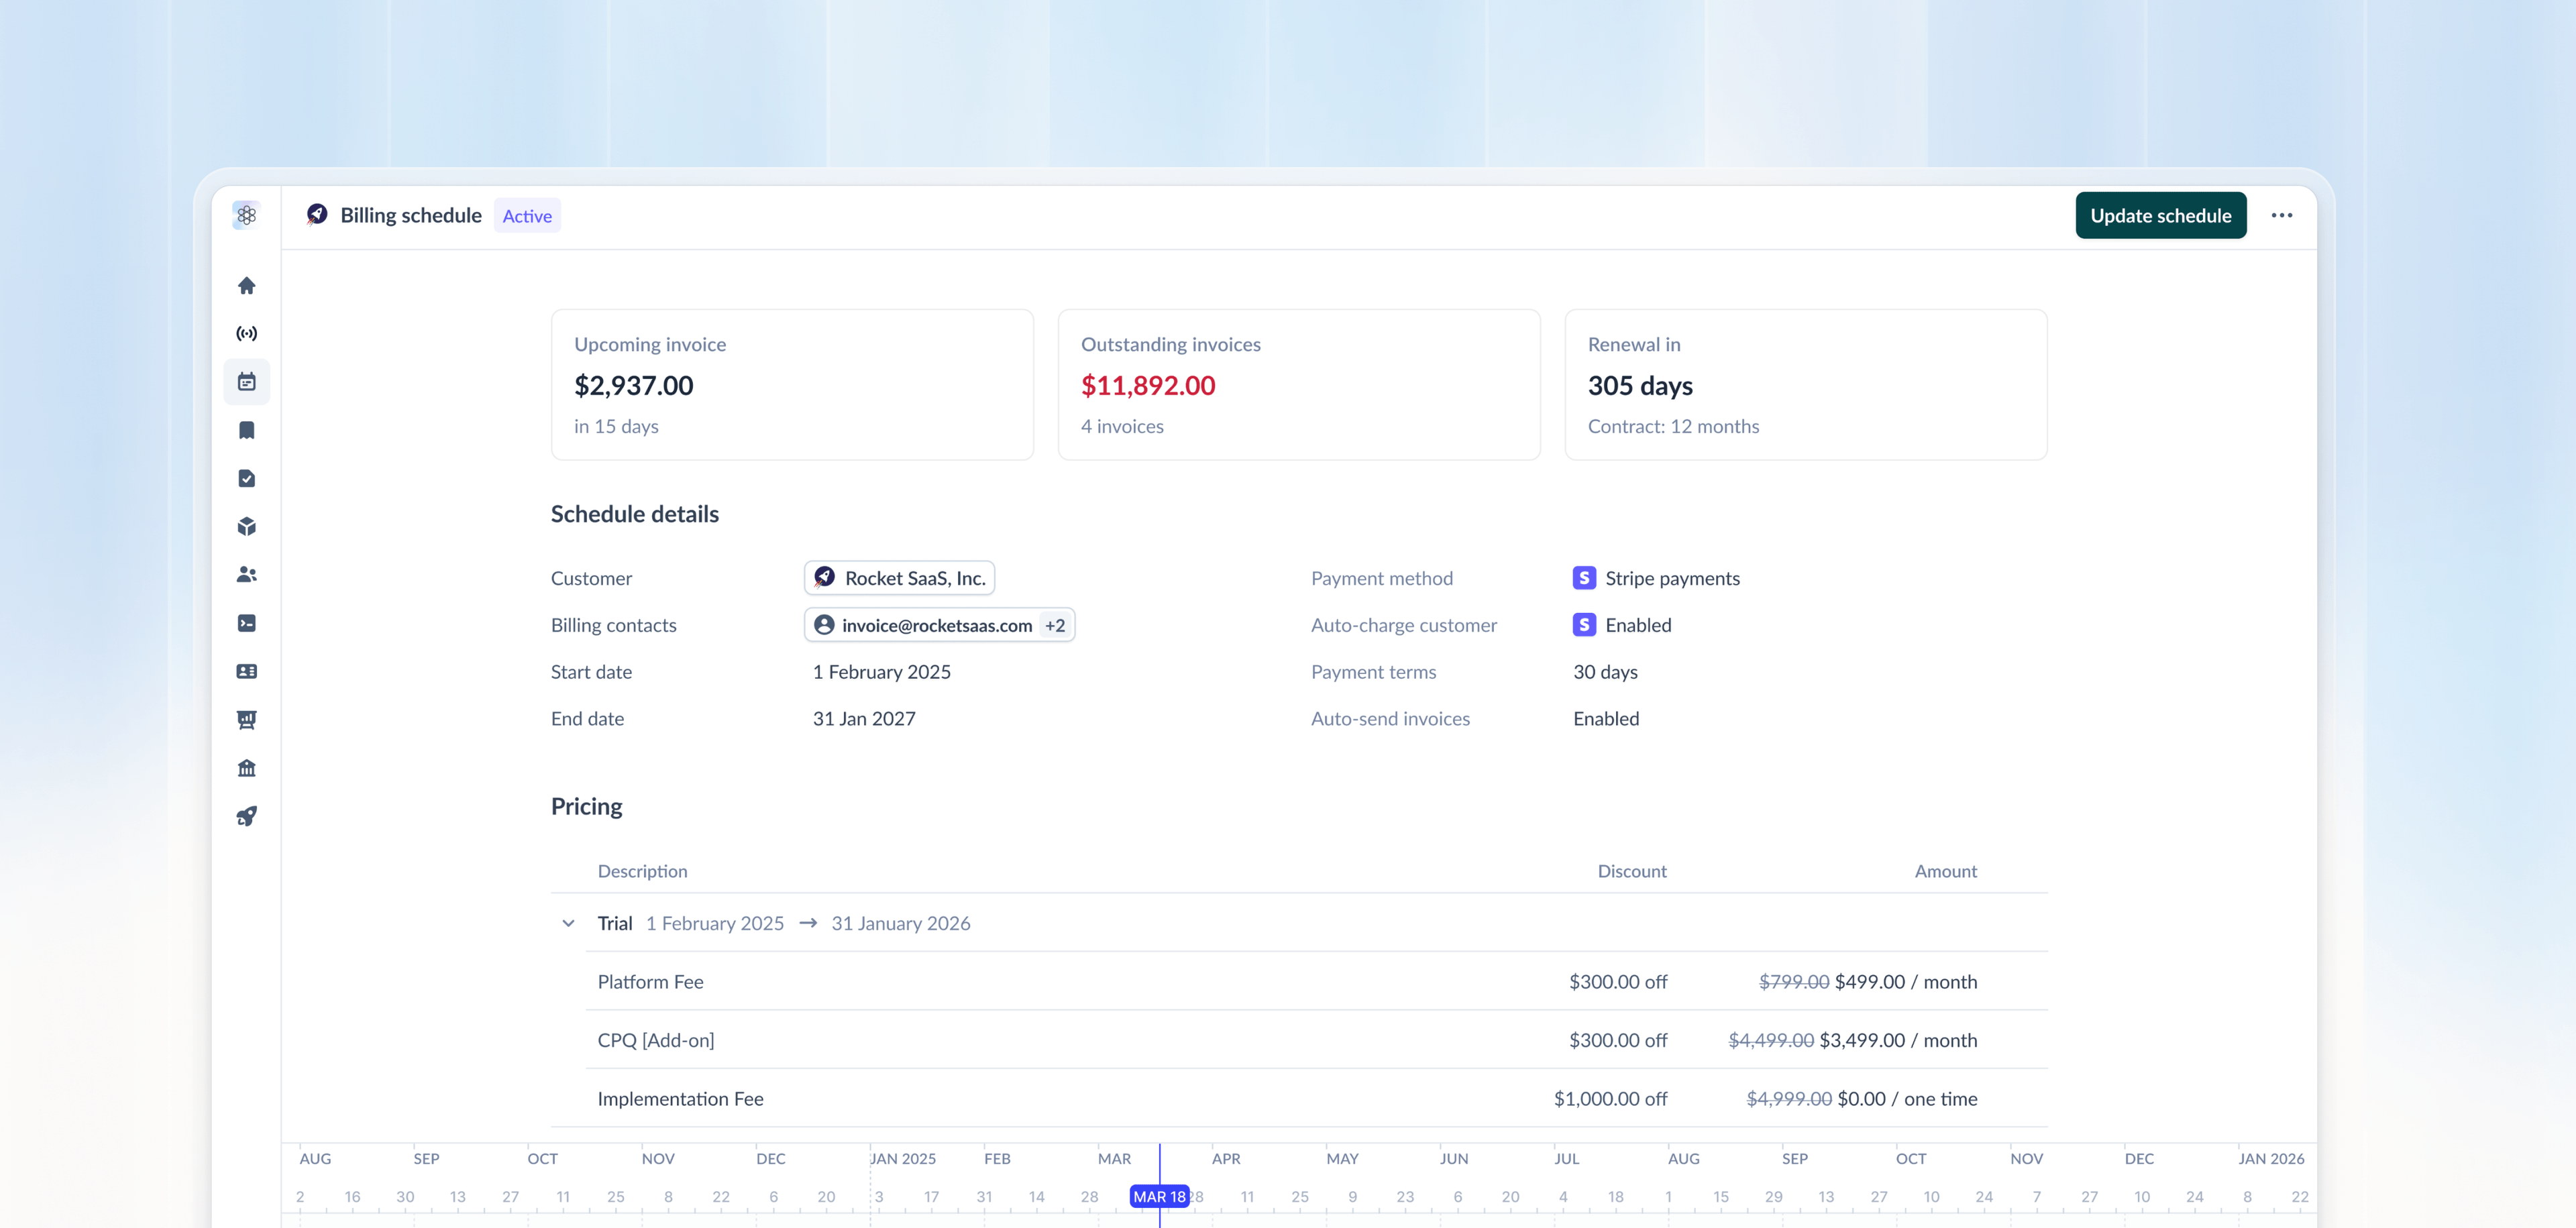The width and height of the screenshot is (2576, 1228).
Task: Open the tasks checkmark icon in sidebar
Action: point(246,477)
